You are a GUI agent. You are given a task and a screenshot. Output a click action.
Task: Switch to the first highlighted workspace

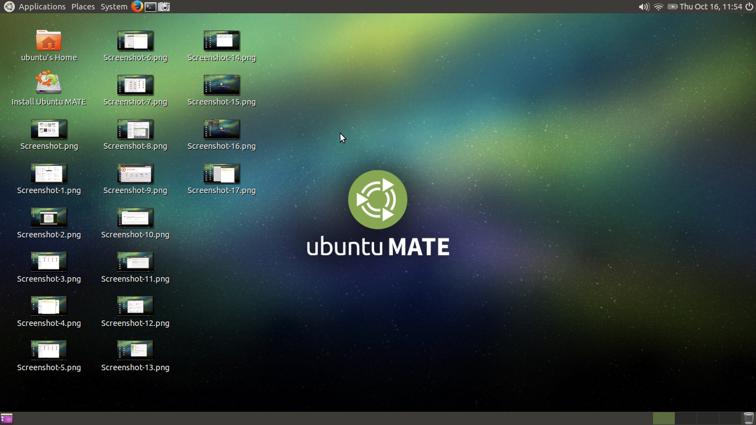coord(664,418)
